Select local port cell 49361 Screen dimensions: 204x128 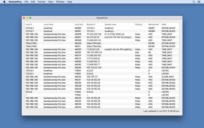point(78,31)
